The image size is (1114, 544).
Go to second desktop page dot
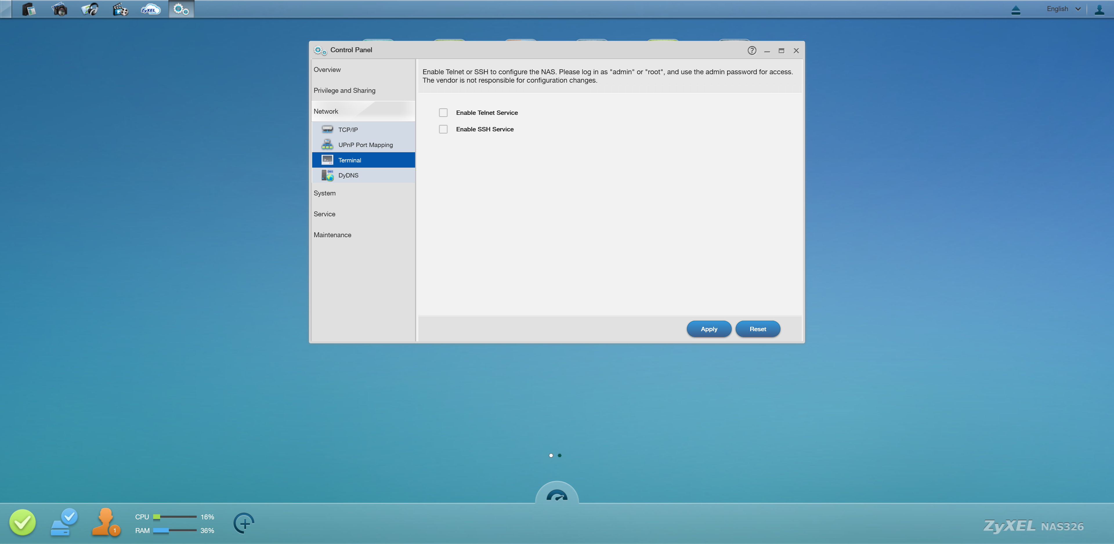tap(559, 455)
